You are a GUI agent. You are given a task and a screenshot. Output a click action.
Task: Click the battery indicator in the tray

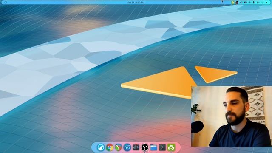(246, 3)
